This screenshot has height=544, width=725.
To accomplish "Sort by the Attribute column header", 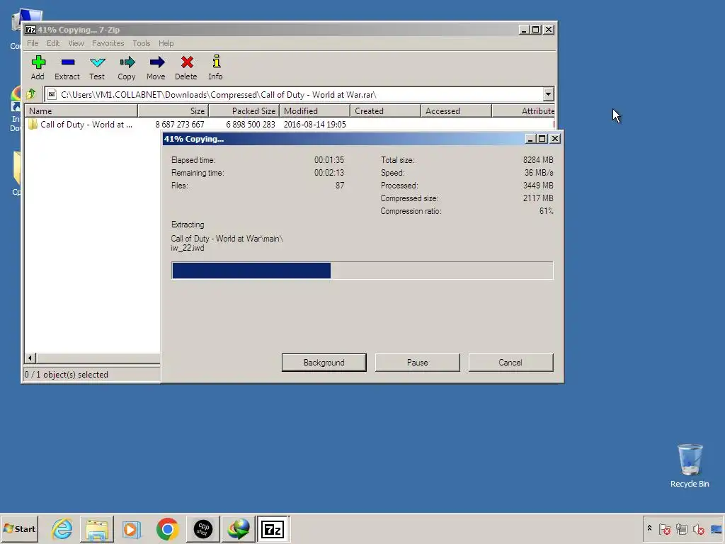I will point(523,111).
